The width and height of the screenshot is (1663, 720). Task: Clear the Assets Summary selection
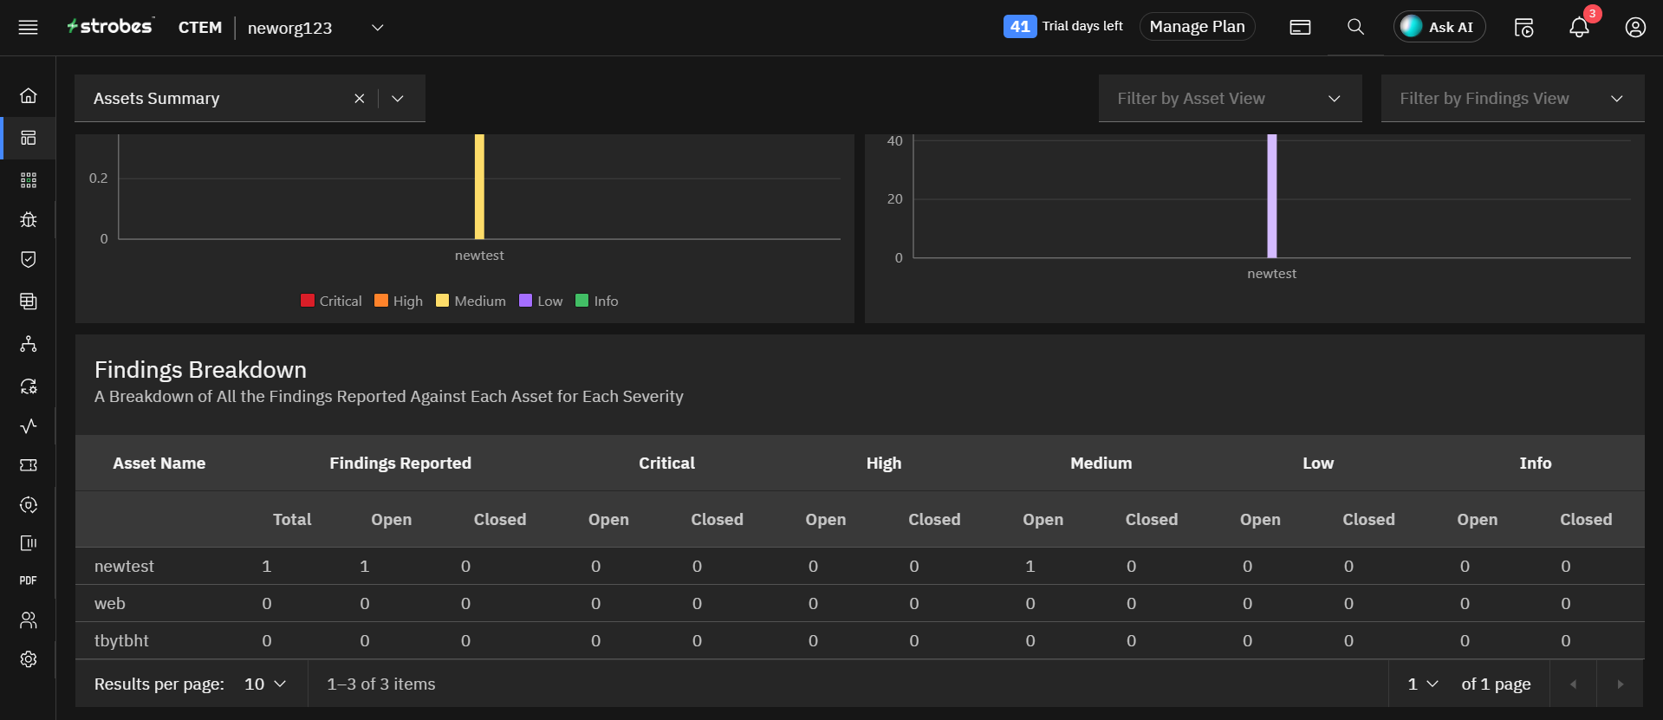coord(360,99)
